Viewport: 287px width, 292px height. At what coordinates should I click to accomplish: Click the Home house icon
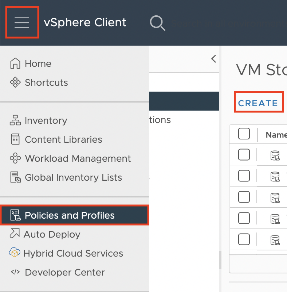click(15, 64)
